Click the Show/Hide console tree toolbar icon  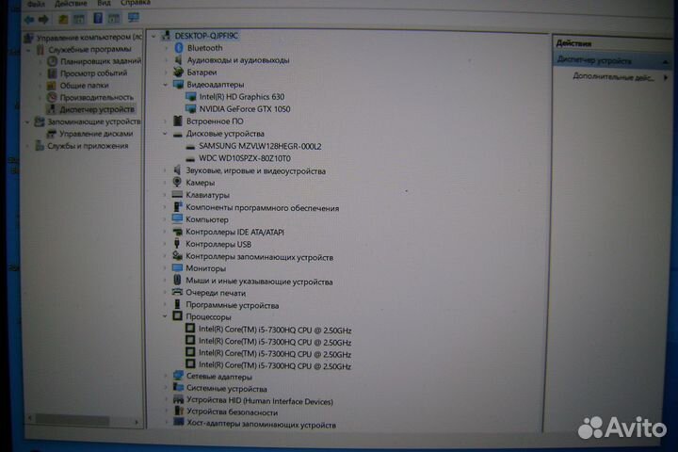click(x=79, y=19)
